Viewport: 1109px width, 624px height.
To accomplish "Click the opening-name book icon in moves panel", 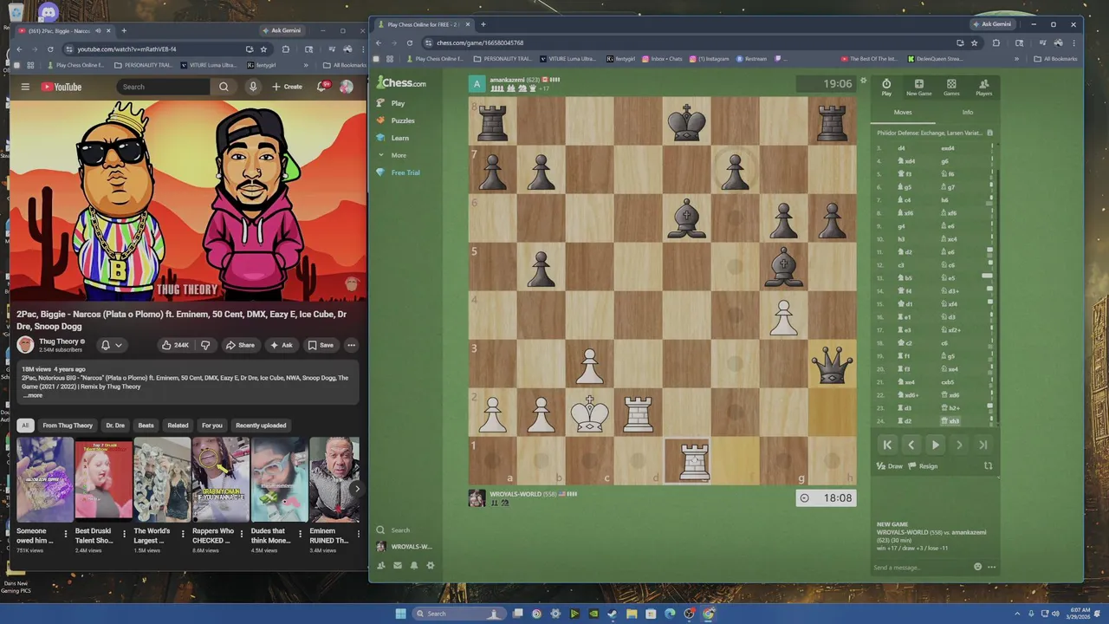I will click(x=989, y=133).
